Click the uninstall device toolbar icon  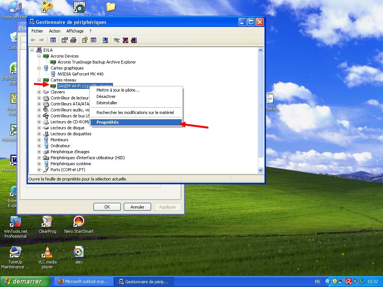[x=125, y=40]
